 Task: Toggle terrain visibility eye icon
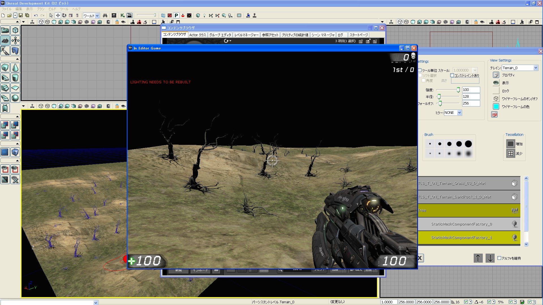[x=496, y=83]
